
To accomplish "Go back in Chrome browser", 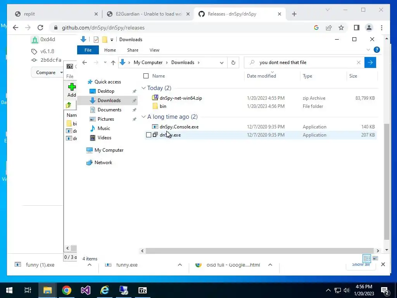I will click(x=16, y=28).
